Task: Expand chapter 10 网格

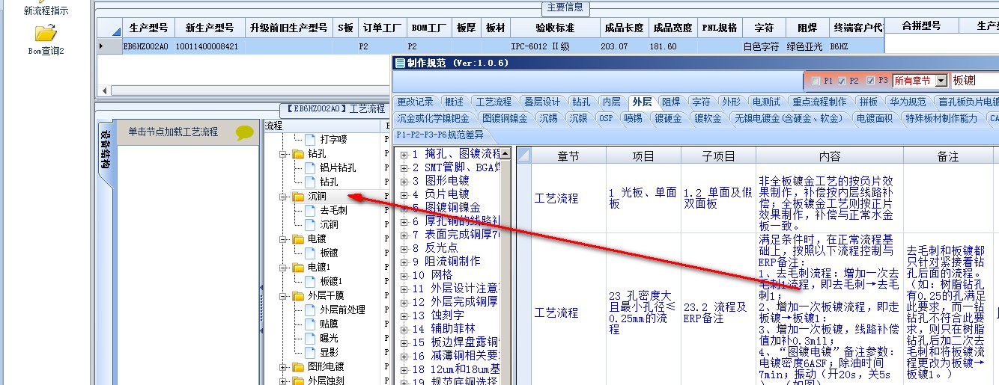Action: (x=404, y=276)
